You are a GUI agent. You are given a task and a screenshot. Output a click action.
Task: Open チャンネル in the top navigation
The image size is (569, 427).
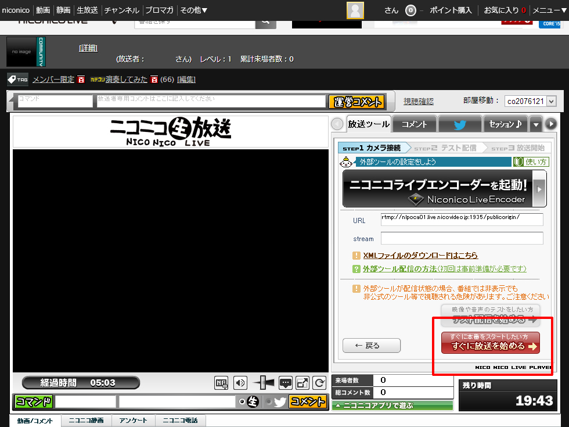[121, 10]
